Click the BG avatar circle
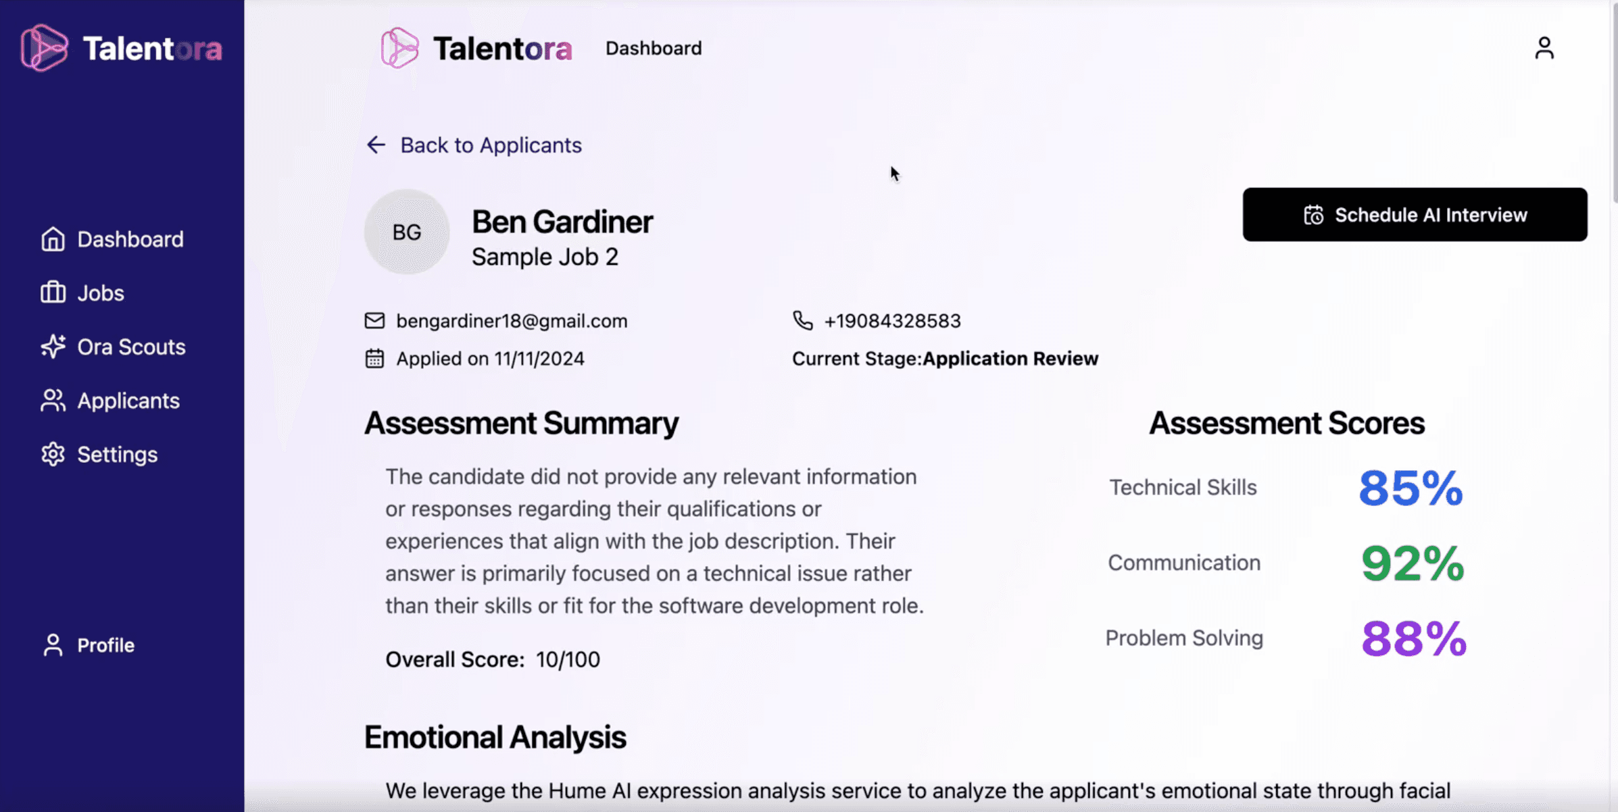 click(407, 232)
